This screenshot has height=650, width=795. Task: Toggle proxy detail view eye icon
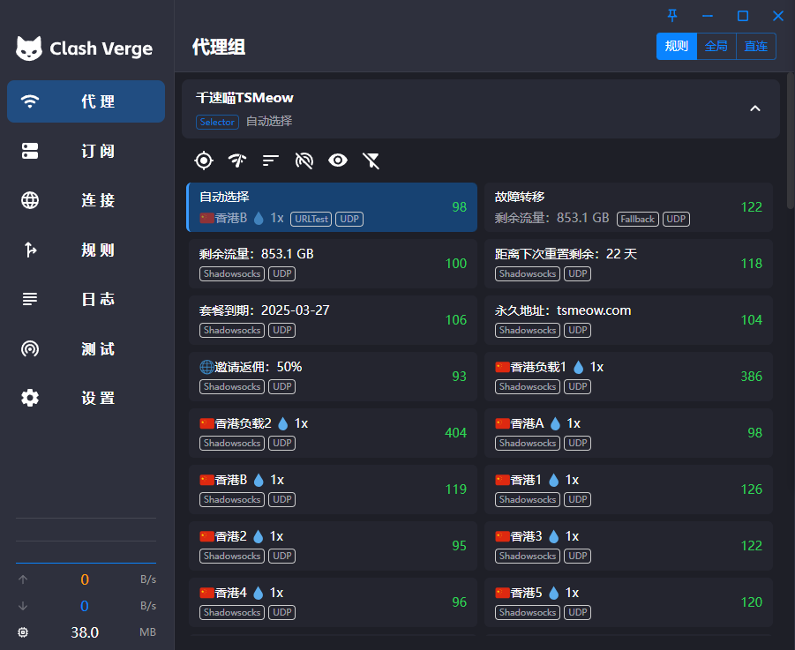pyautogui.click(x=338, y=161)
